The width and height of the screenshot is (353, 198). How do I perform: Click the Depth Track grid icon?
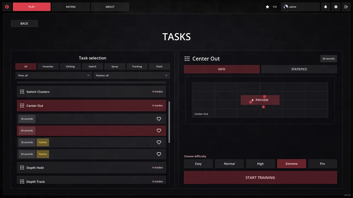22,182
